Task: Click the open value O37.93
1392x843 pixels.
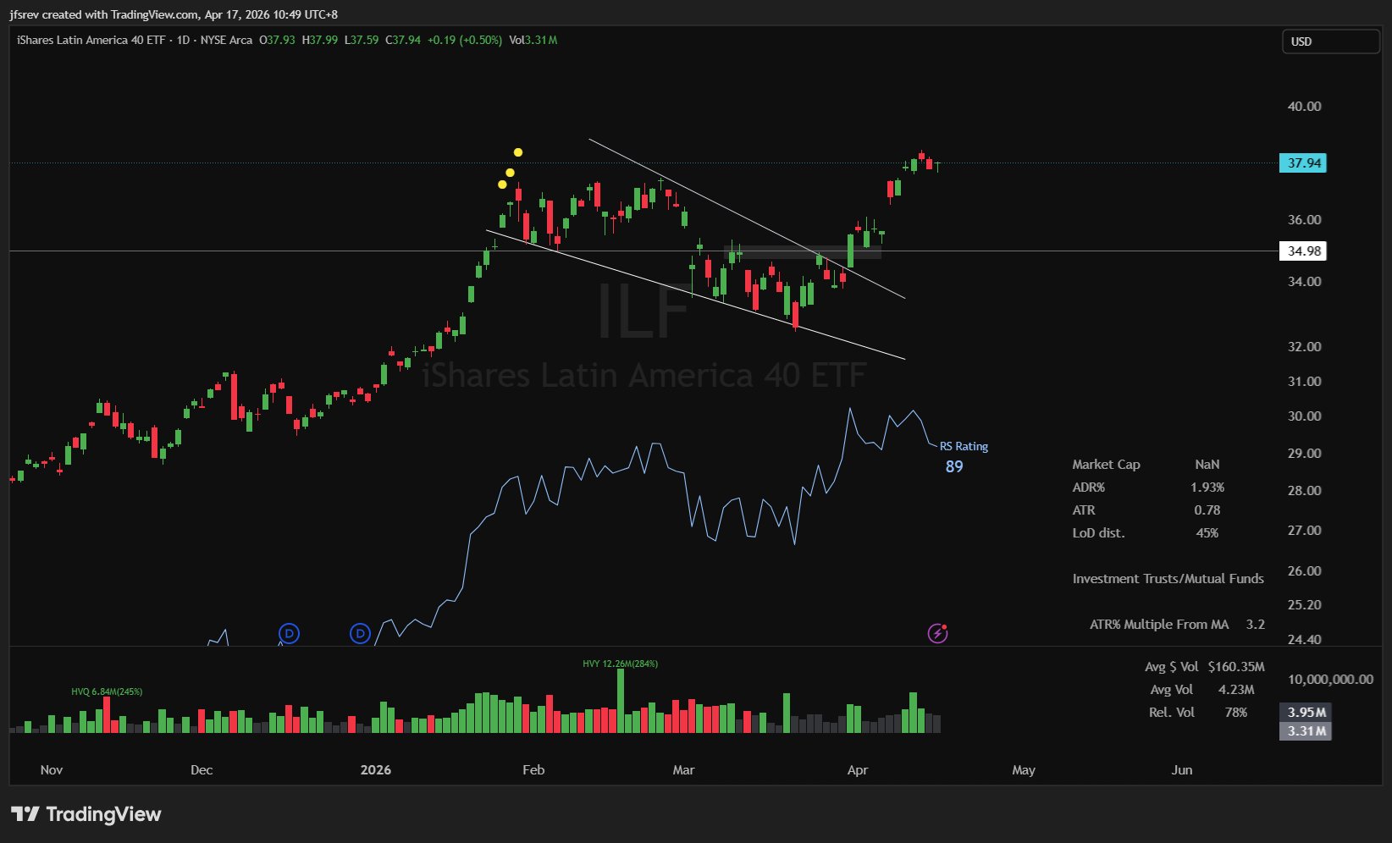Action: tap(277, 40)
